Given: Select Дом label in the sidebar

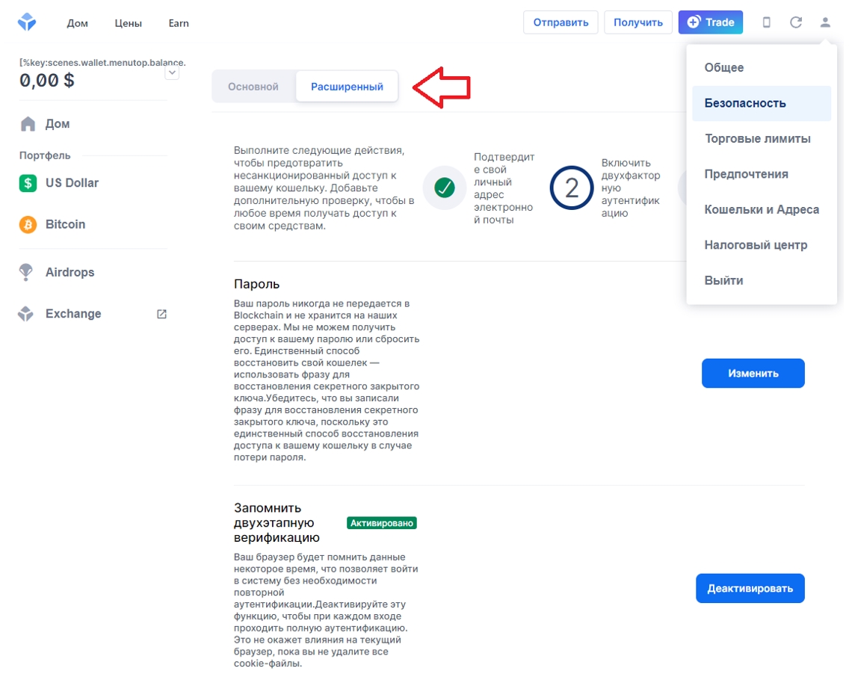Looking at the screenshot, I should coord(58,124).
